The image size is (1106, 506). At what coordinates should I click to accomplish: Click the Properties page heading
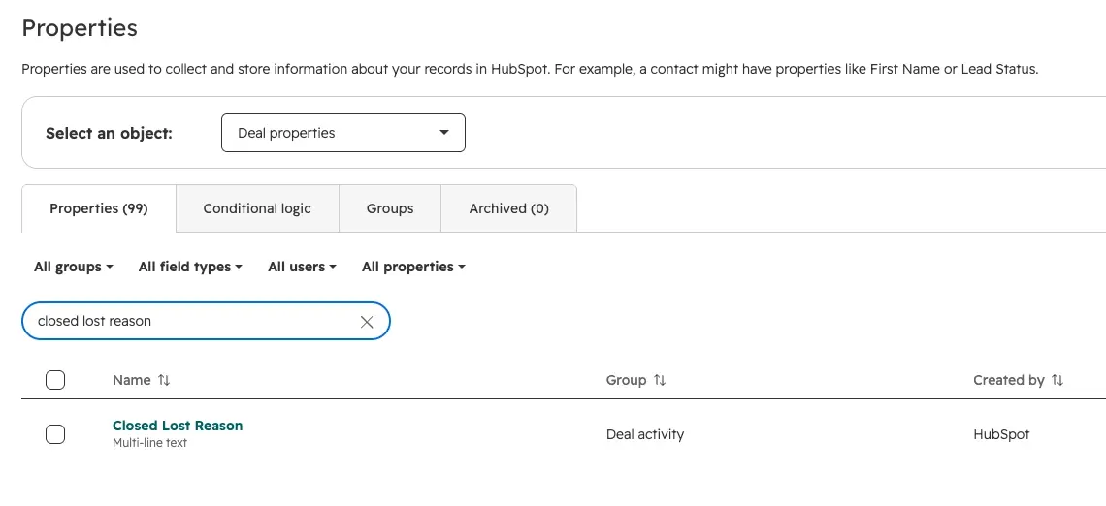(x=80, y=28)
